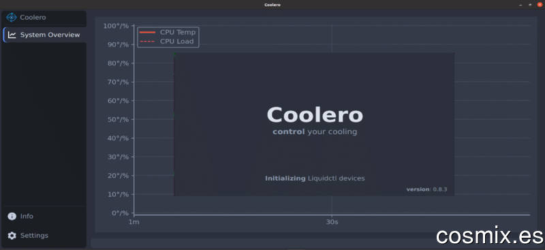Click the Initializing Liquidctl devices status
This screenshot has height=250, width=545.
315,178
